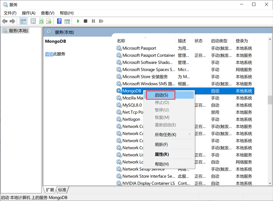The width and height of the screenshot is (273, 201).
Task: Click scrollbar down arrow in services list
Action: pos(270,183)
